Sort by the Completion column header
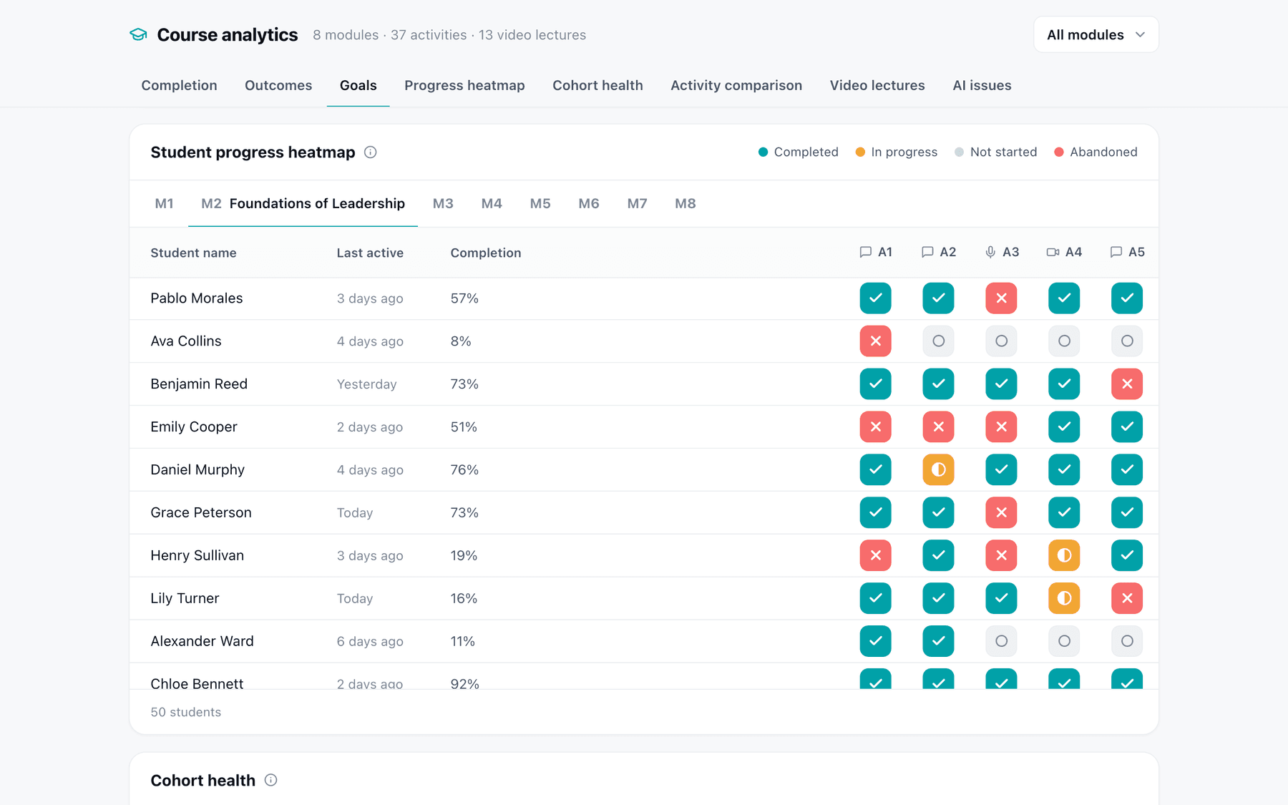Viewport: 1288px width, 805px height. tap(486, 253)
